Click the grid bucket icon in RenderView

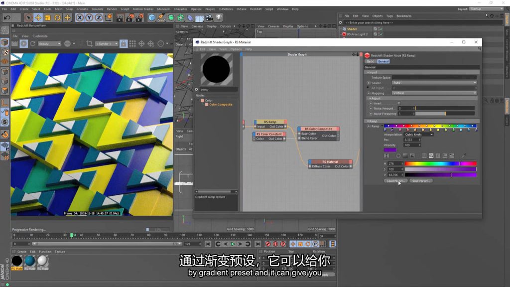click(132, 44)
